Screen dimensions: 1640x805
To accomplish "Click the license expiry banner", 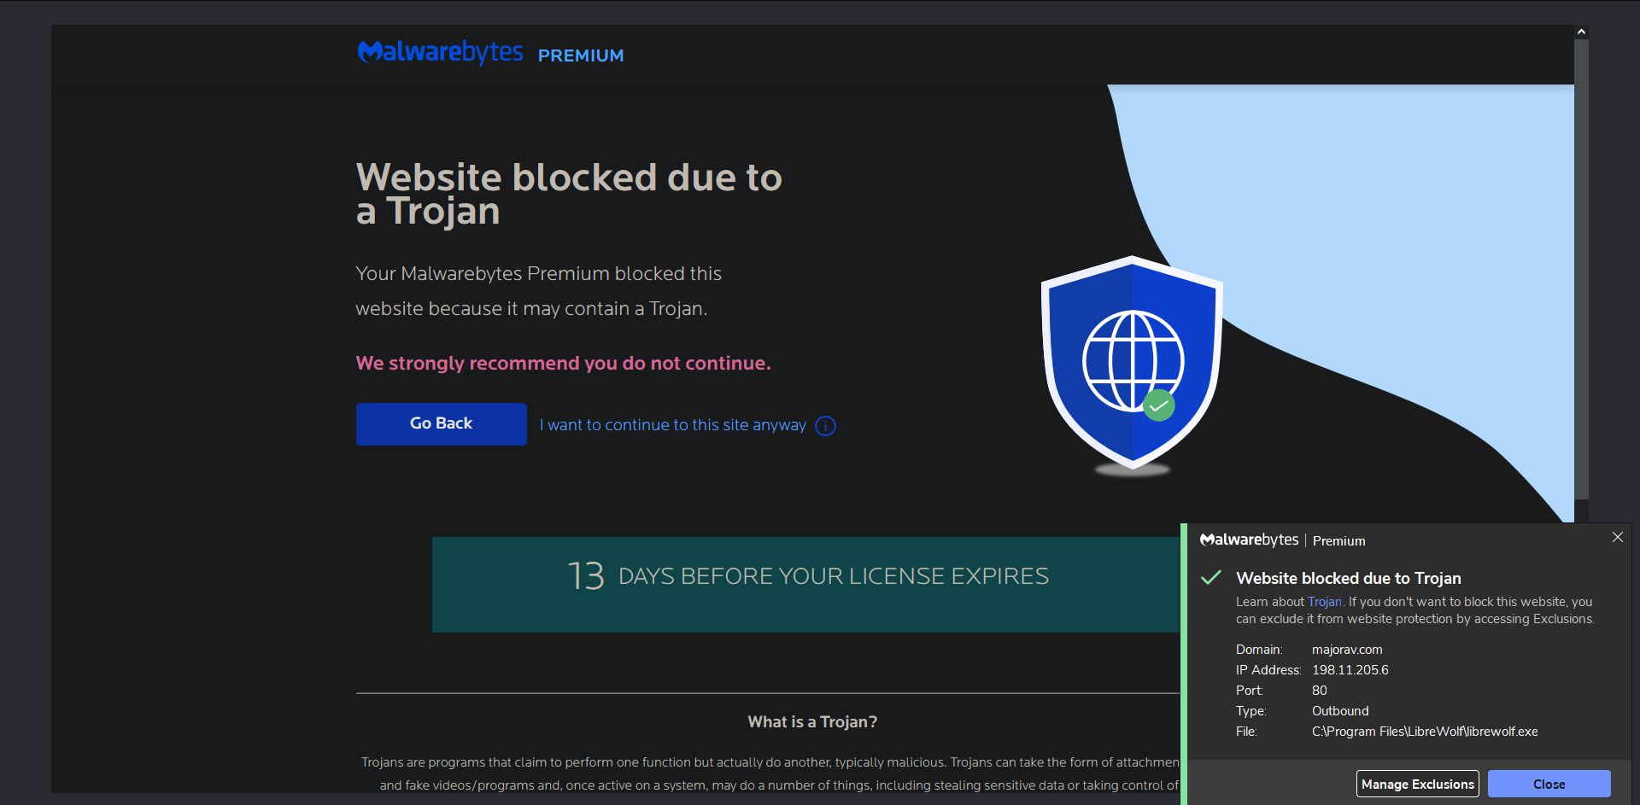I will tap(805, 585).
